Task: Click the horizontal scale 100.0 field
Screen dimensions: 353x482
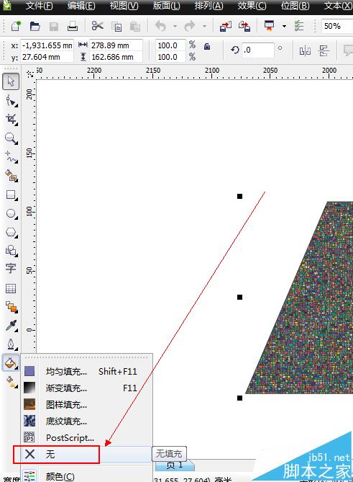Action: pyautogui.click(x=170, y=45)
